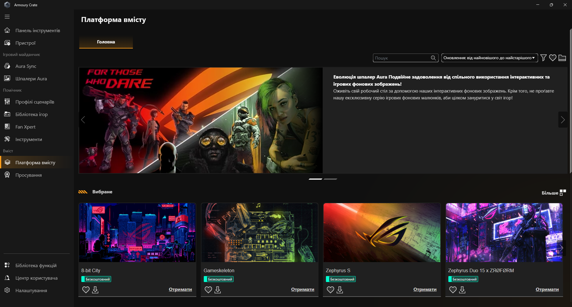Image resolution: width=572 pixels, height=307 pixels.
Task: Click Отримати for Zephyrus S
Action: [425, 289]
